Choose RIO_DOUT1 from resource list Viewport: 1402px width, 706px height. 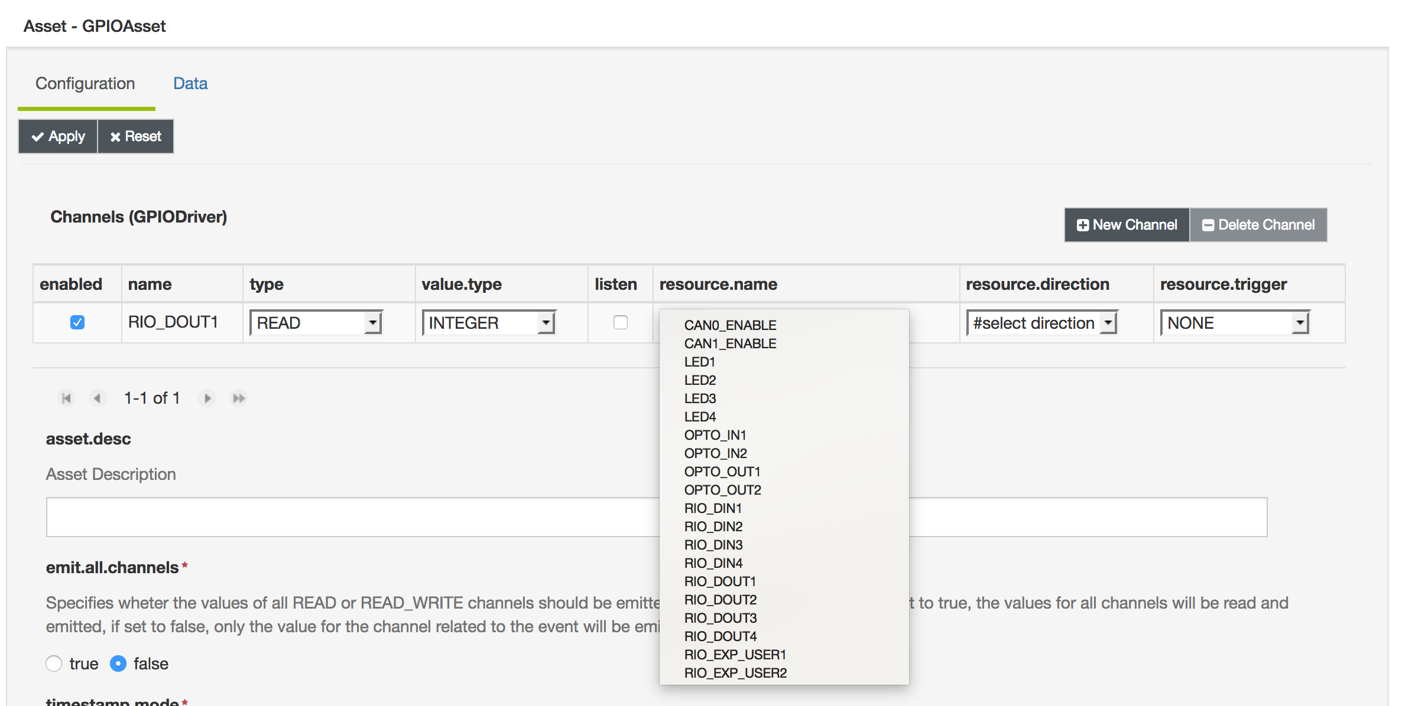[x=720, y=581]
